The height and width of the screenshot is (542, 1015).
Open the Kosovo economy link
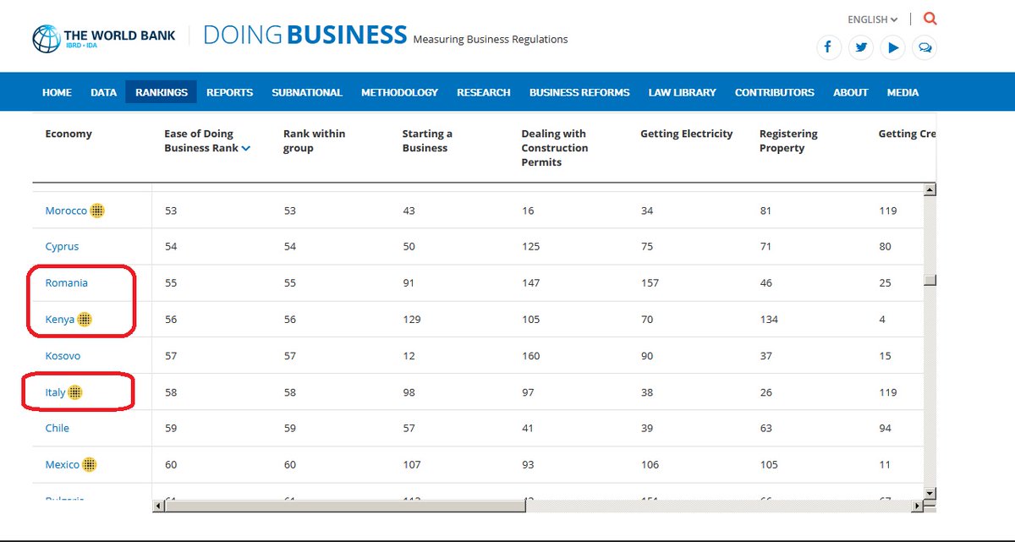63,356
